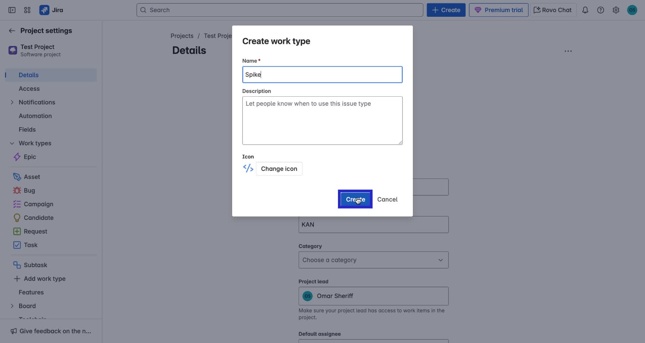Click the Create button in the dialog
This screenshot has height=343, width=645.
pos(355,199)
